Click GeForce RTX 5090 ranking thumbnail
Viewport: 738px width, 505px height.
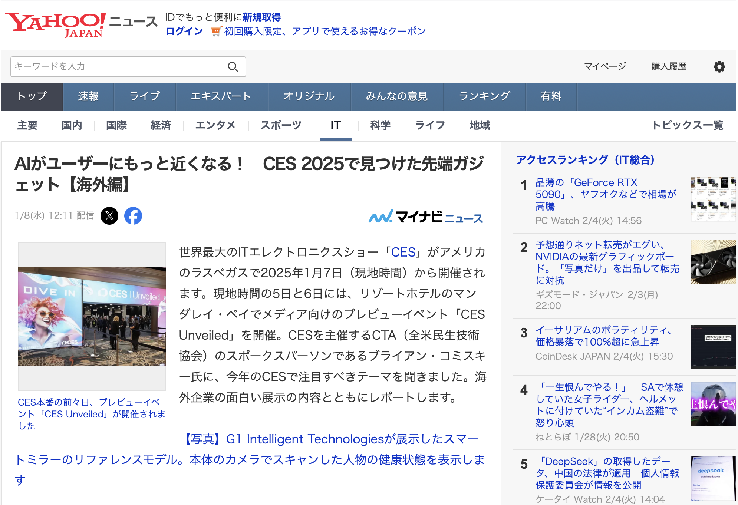713,199
